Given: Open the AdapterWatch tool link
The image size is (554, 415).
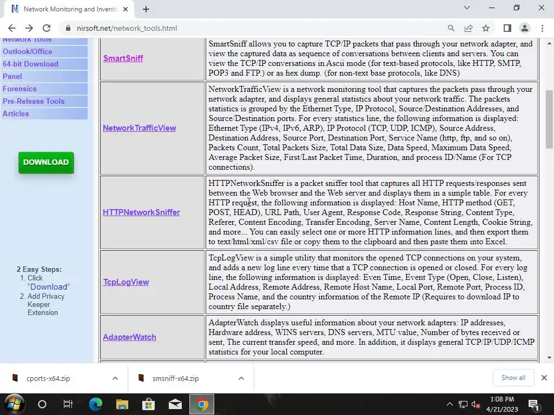Looking at the screenshot, I should pos(129,337).
